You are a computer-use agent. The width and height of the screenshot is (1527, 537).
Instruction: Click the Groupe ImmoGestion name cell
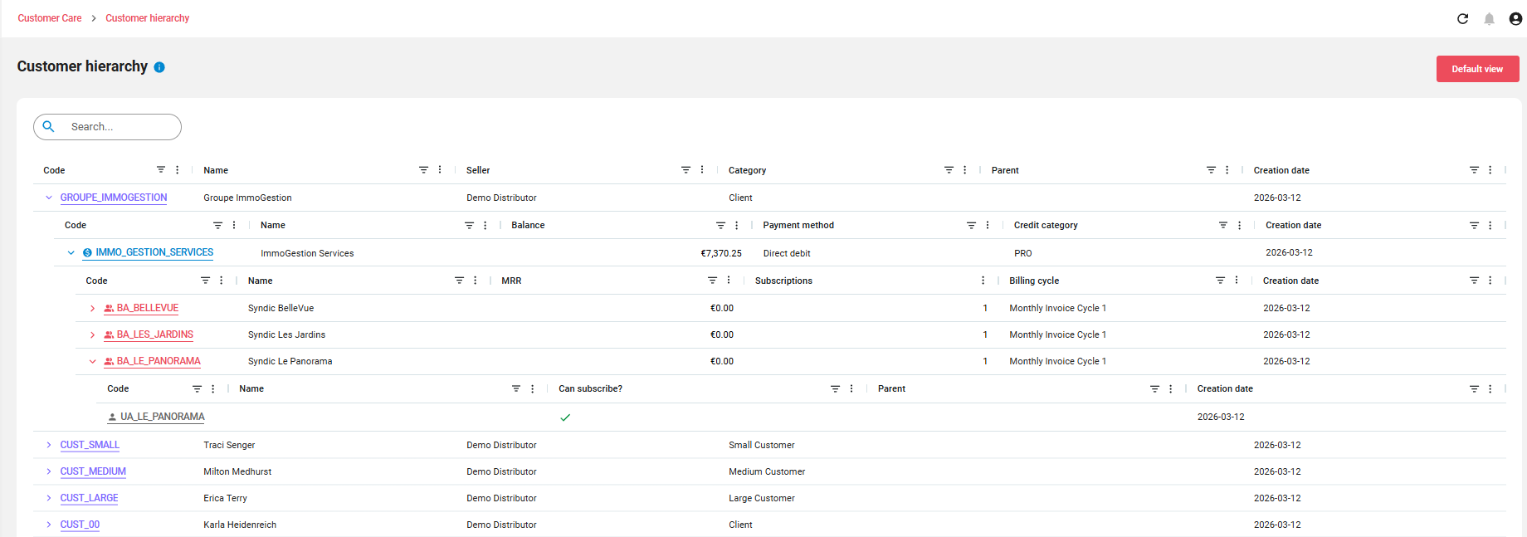coord(247,198)
